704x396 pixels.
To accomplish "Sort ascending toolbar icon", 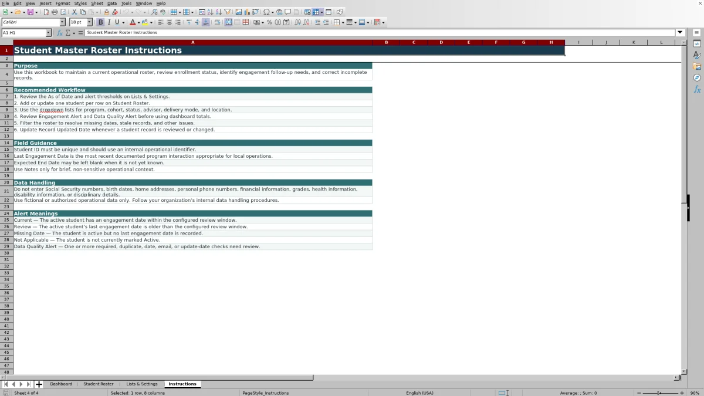I will click(210, 12).
